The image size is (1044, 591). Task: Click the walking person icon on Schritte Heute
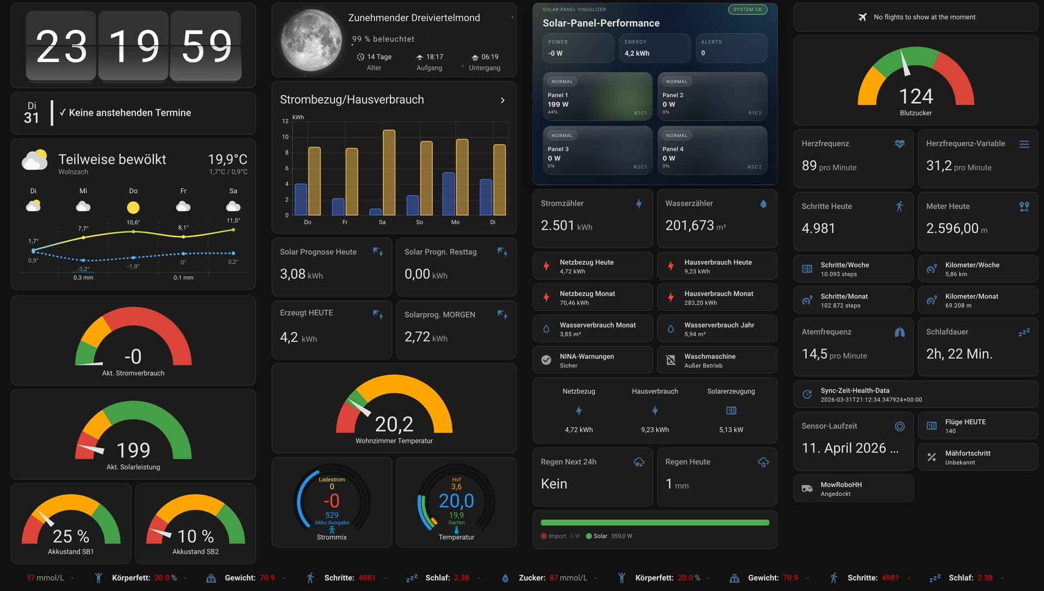tap(899, 206)
